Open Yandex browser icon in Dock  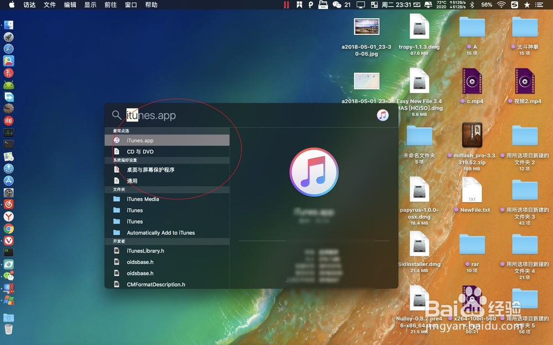(x=9, y=216)
